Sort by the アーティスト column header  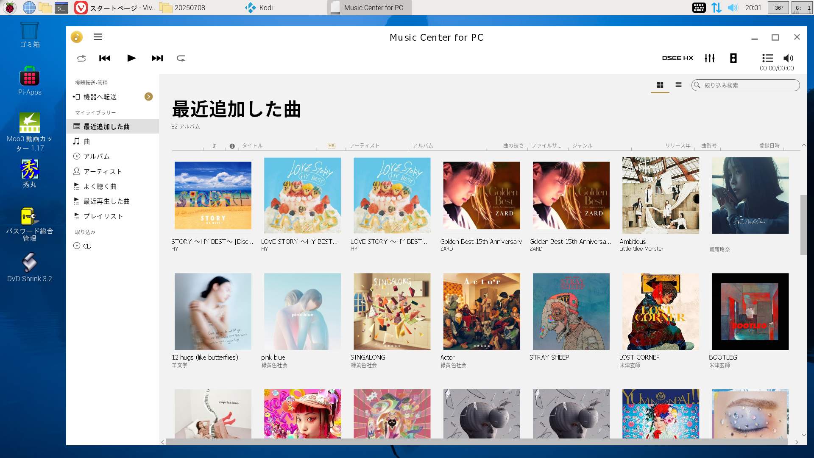[x=365, y=145]
